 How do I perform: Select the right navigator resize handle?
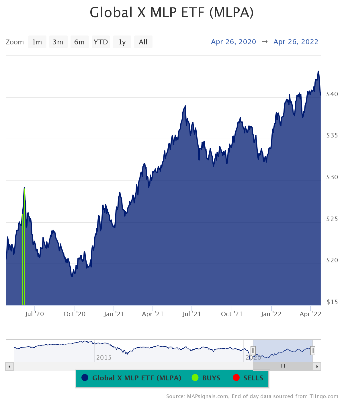pos(312,350)
